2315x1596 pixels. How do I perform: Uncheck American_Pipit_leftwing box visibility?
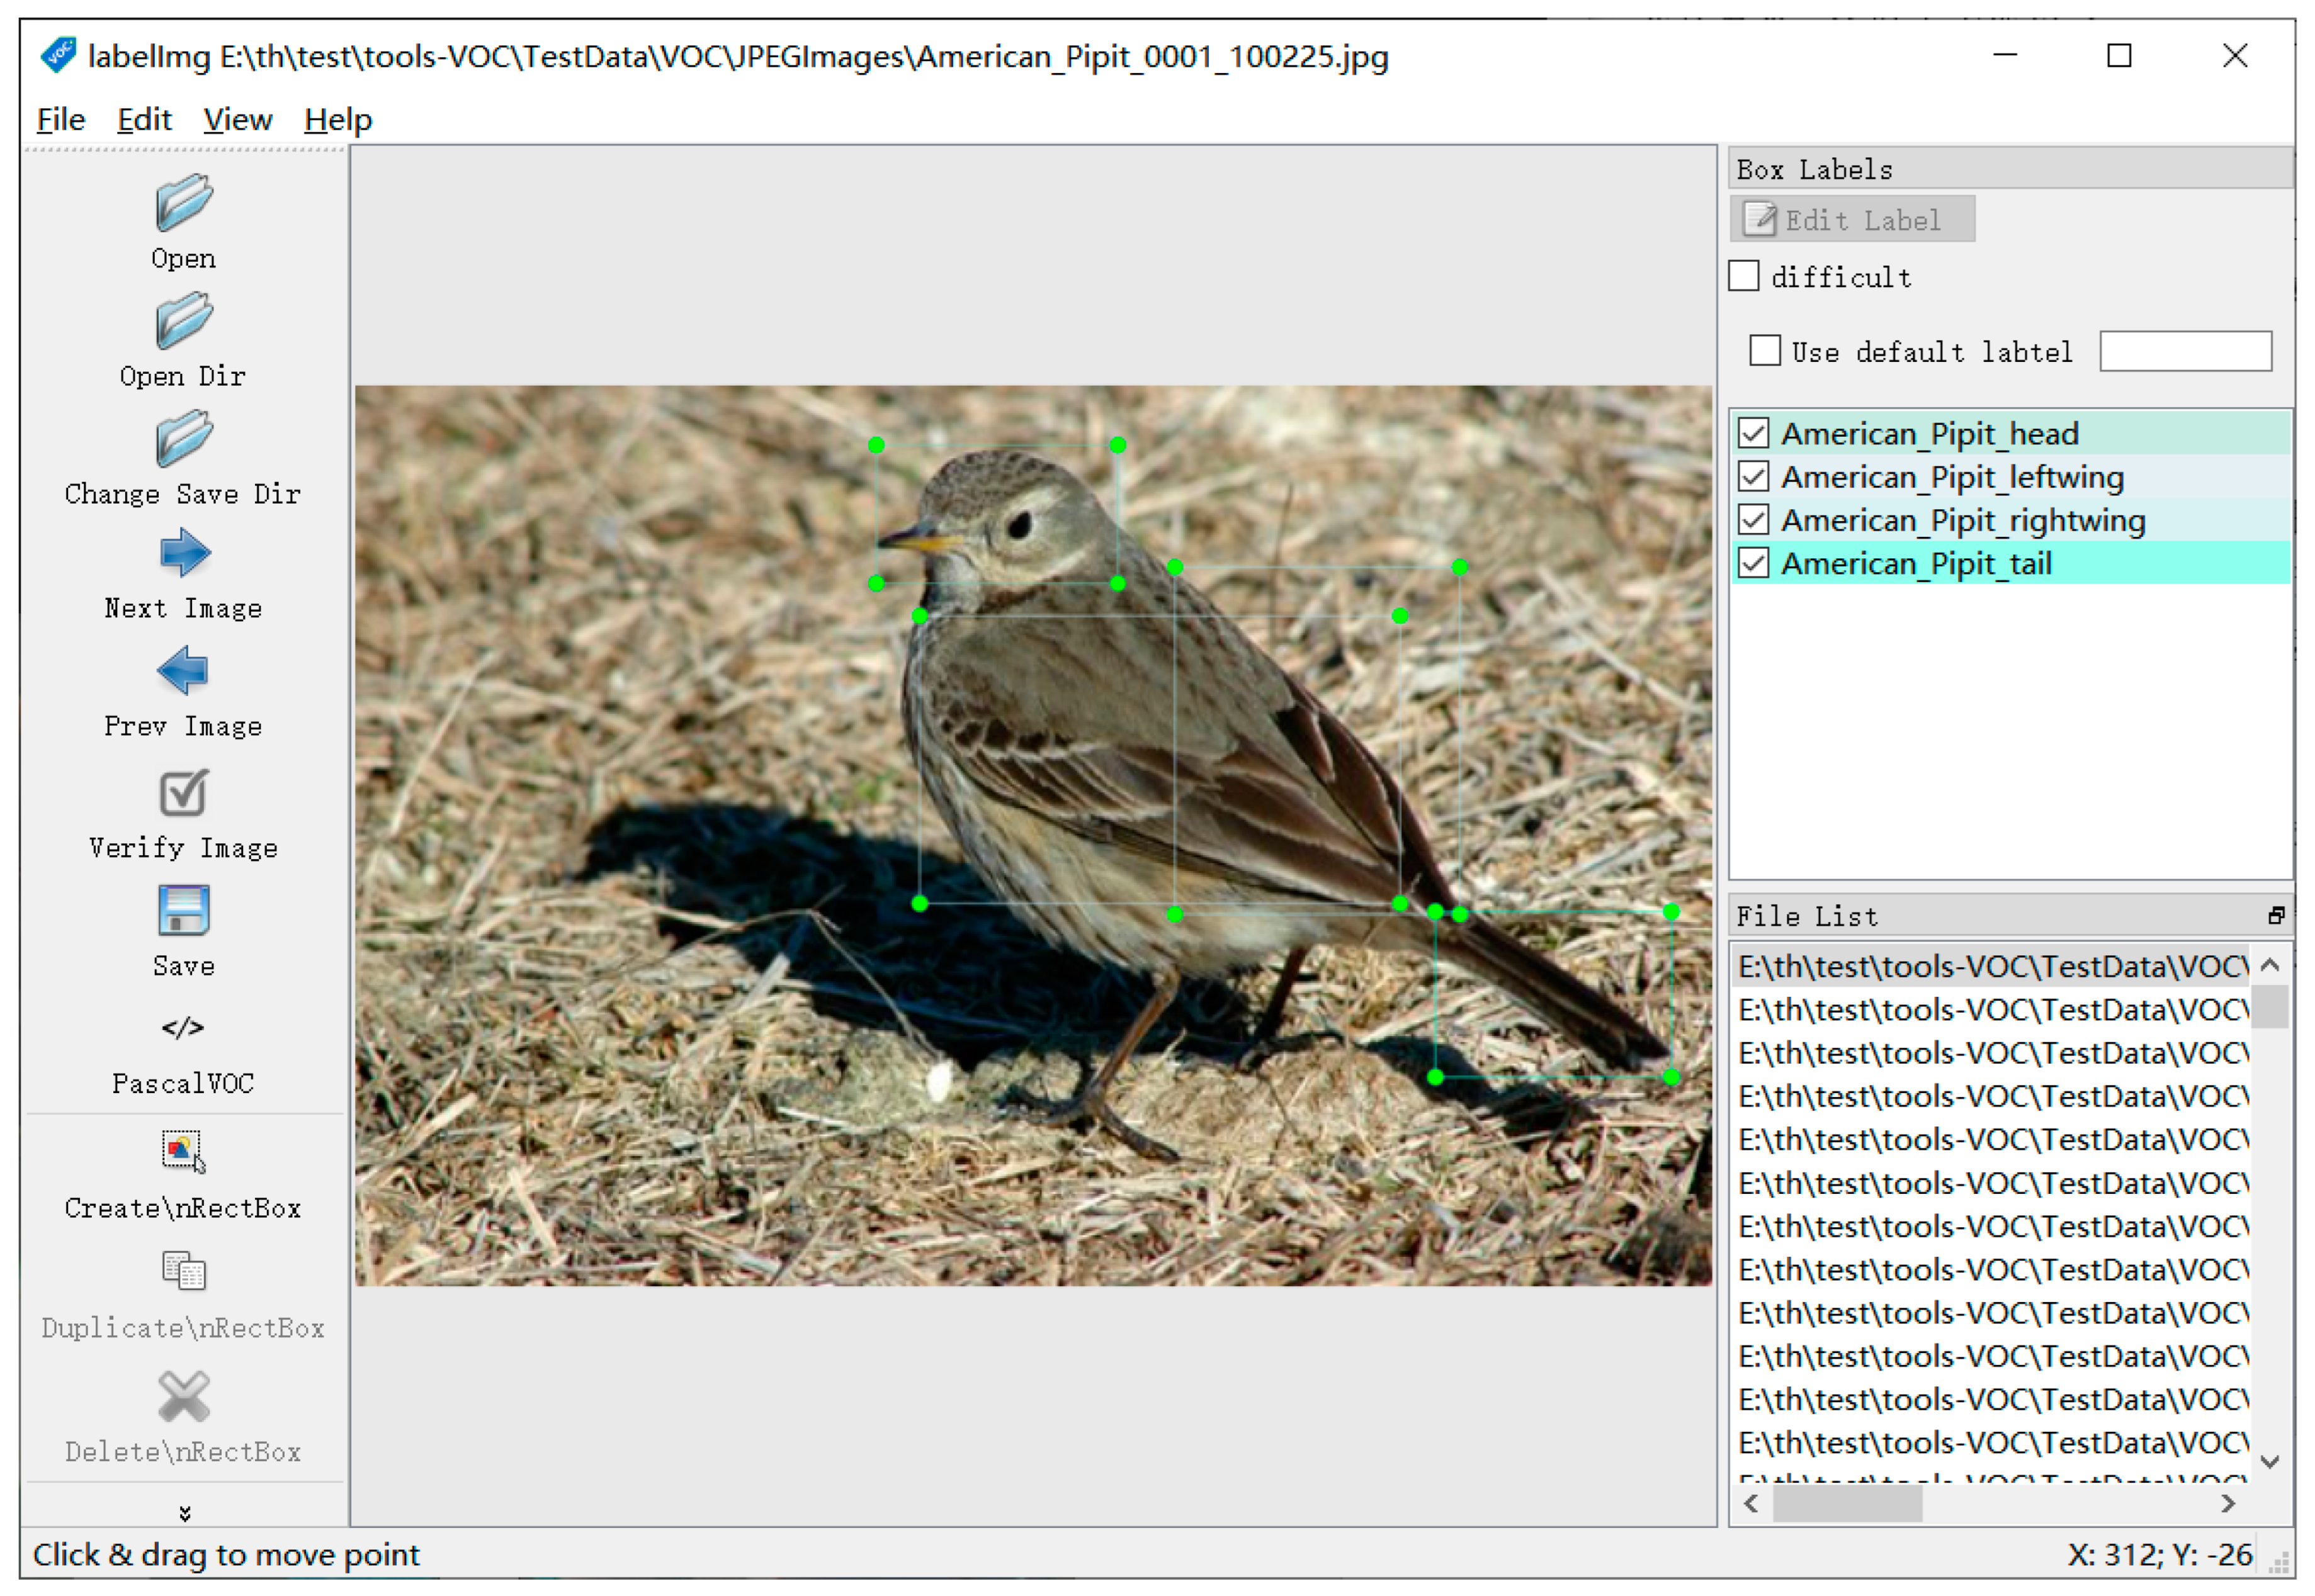click(1755, 477)
